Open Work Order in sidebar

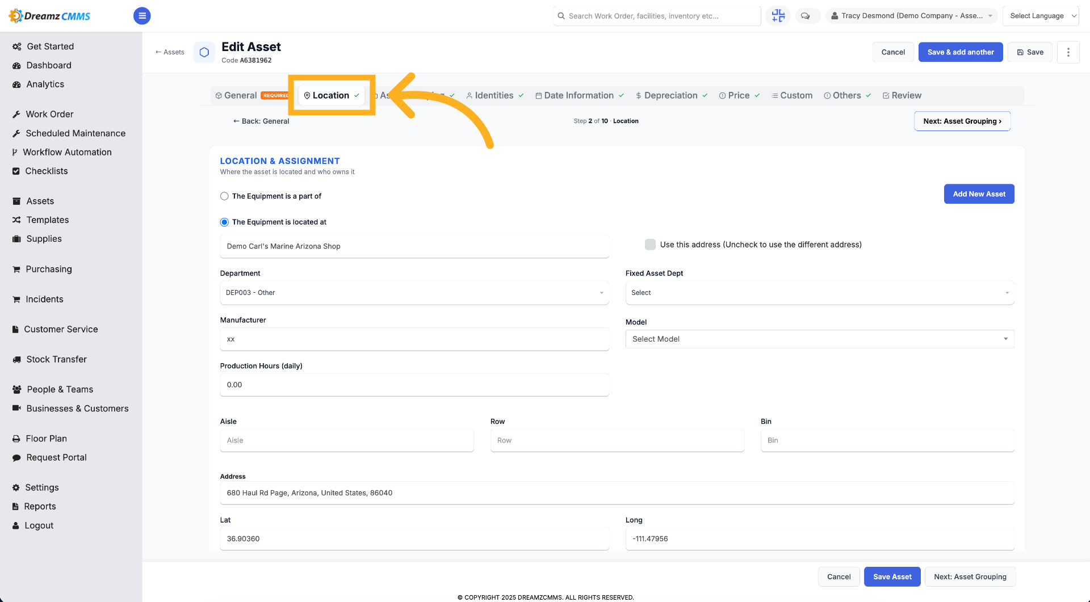coord(43,114)
